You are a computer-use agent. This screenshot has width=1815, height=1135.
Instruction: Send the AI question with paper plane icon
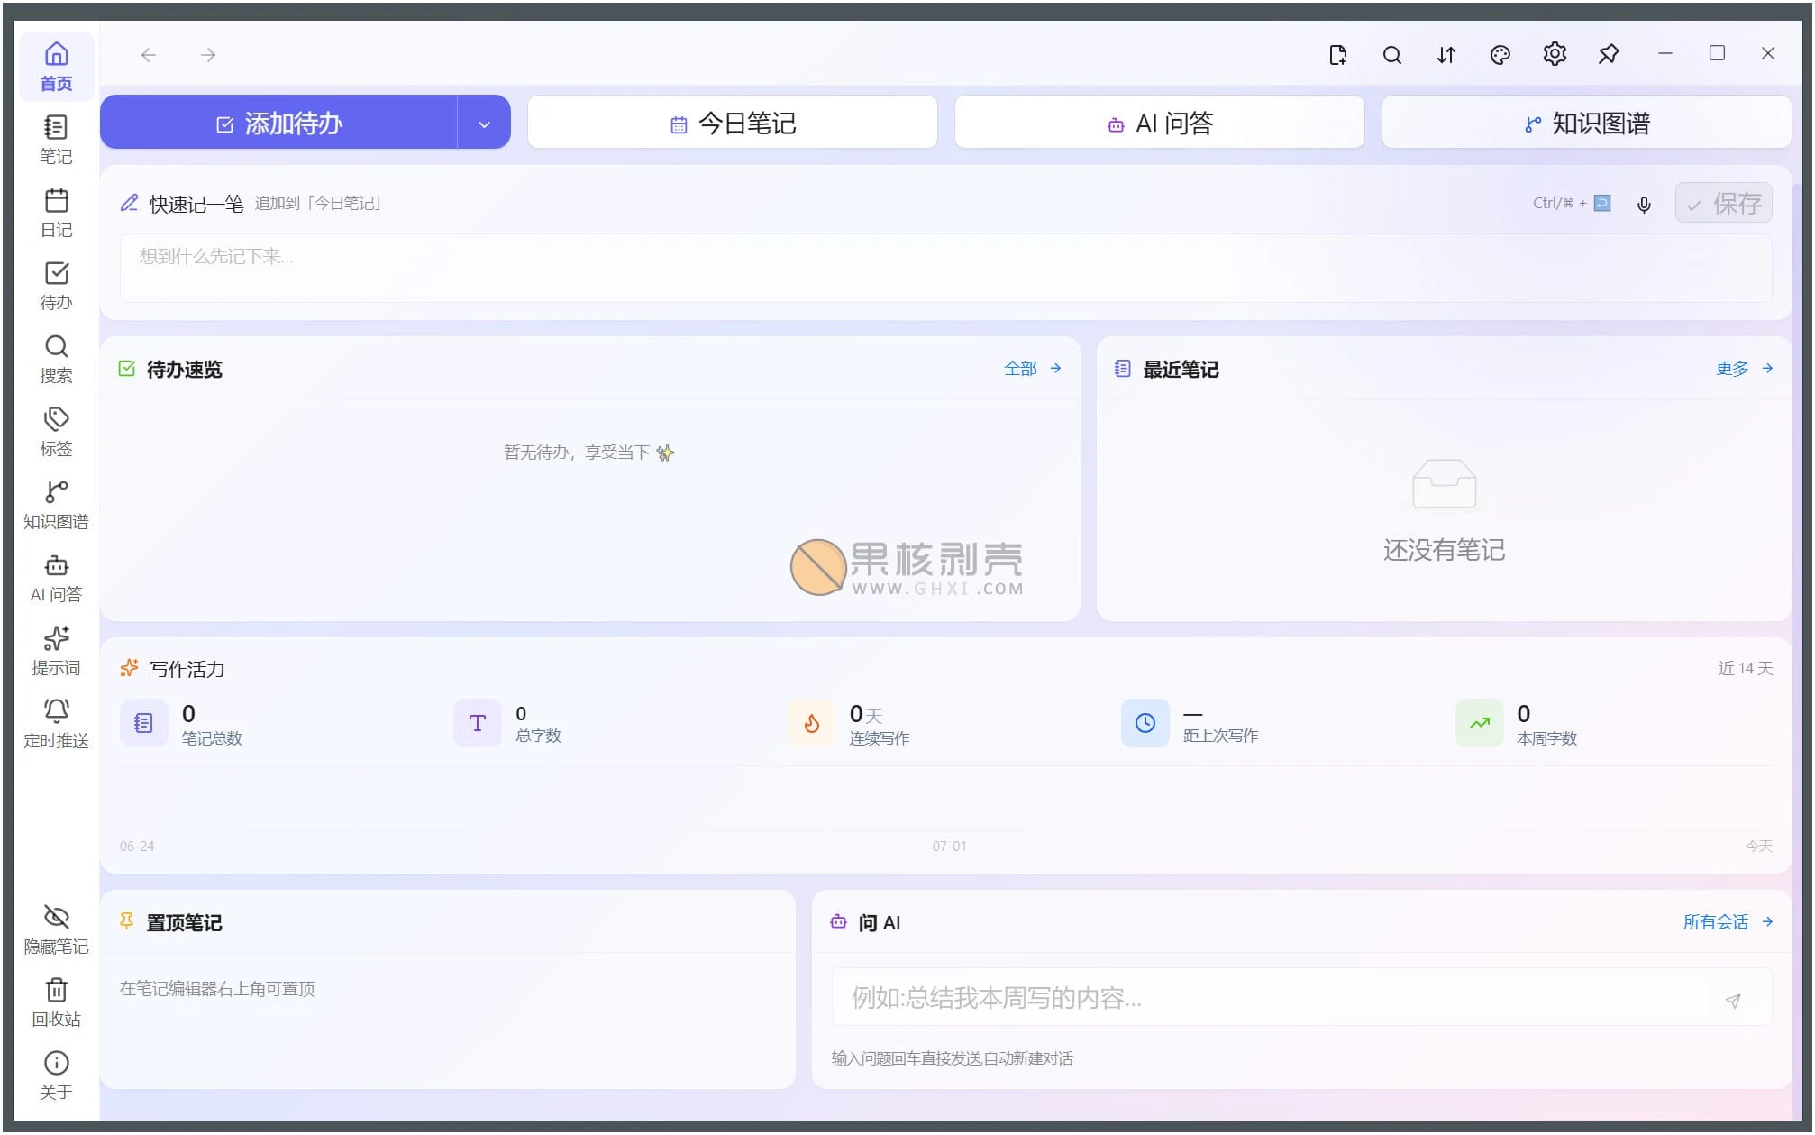tap(1733, 1001)
